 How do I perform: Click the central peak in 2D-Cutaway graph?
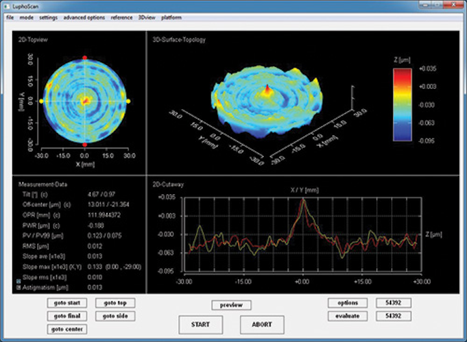pyautogui.click(x=303, y=200)
